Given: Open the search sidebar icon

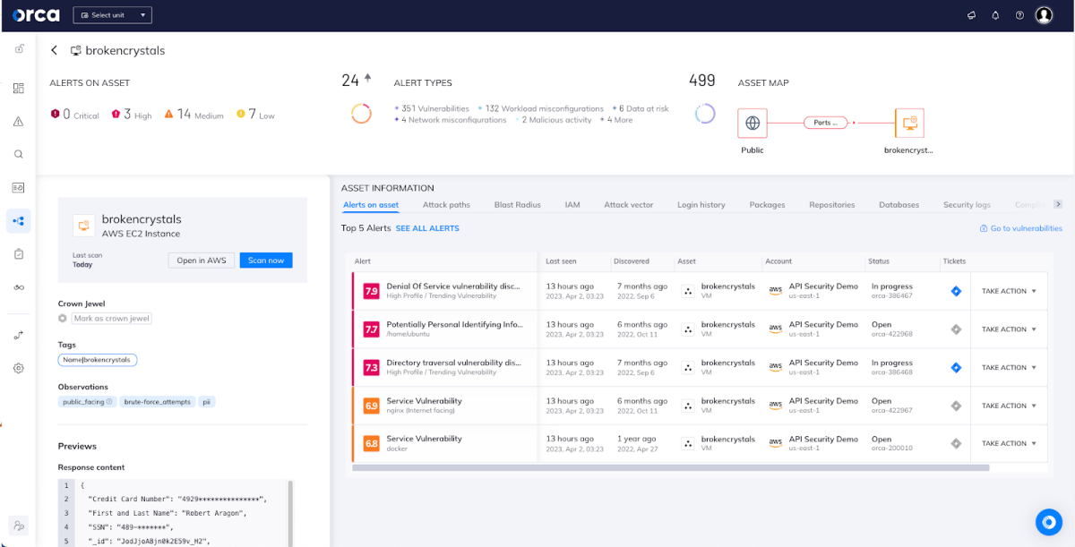Looking at the screenshot, I should 19,154.
